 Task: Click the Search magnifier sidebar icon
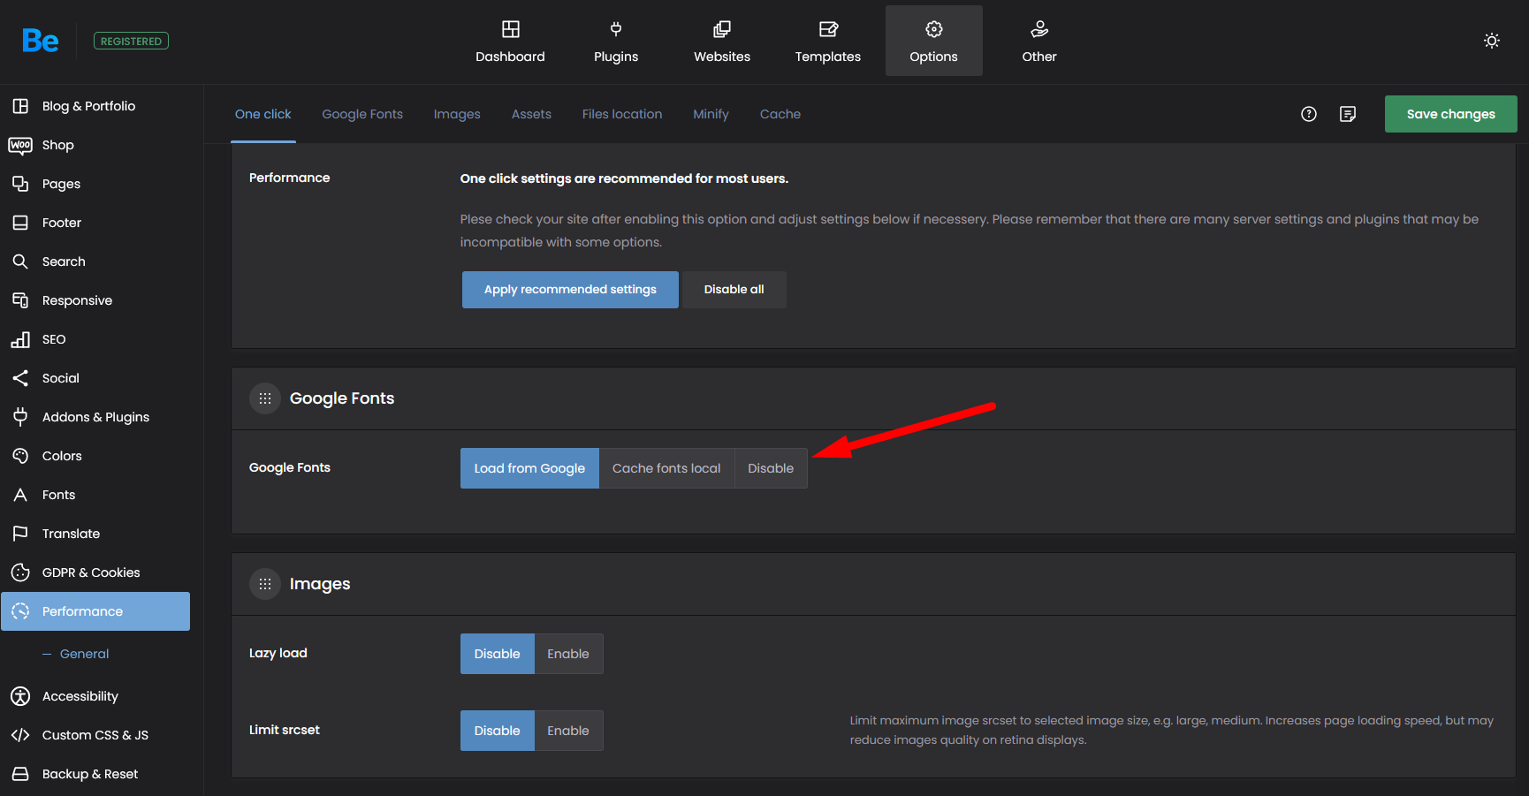click(20, 262)
